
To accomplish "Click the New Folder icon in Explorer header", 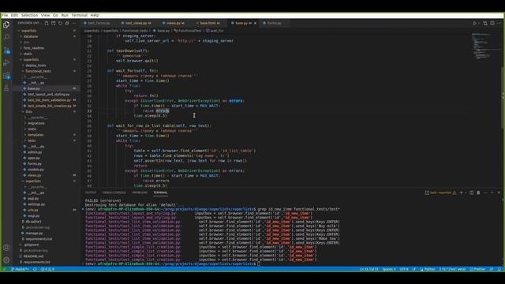I will [x=54, y=23].
